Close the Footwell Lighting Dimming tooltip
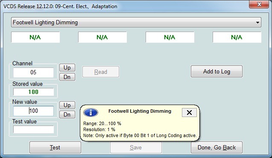This screenshot has height=158, width=272. pyautogui.click(x=189, y=113)
